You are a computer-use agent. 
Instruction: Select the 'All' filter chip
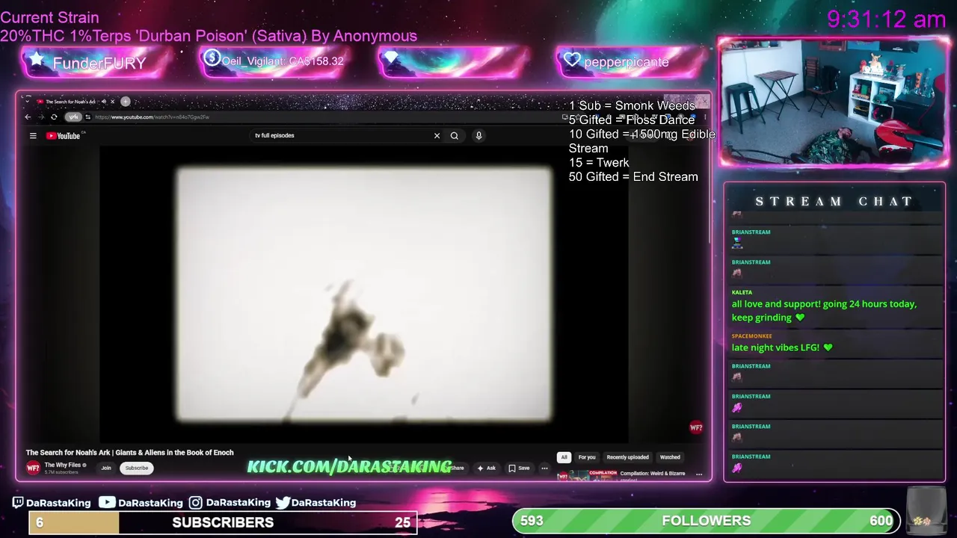564,457
